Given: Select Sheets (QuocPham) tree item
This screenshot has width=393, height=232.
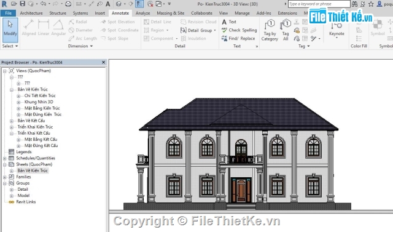Looking at the screenshot, I should 34,164.
